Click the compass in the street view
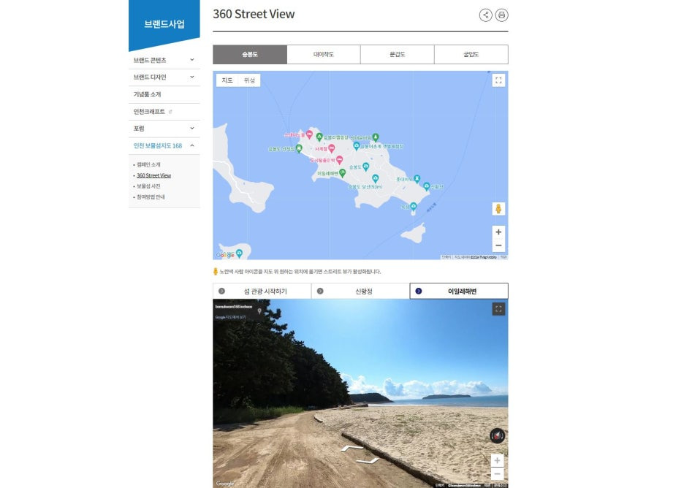Image resolution: width=684 pixels, height=488 pixels. [x=498, y=435]
